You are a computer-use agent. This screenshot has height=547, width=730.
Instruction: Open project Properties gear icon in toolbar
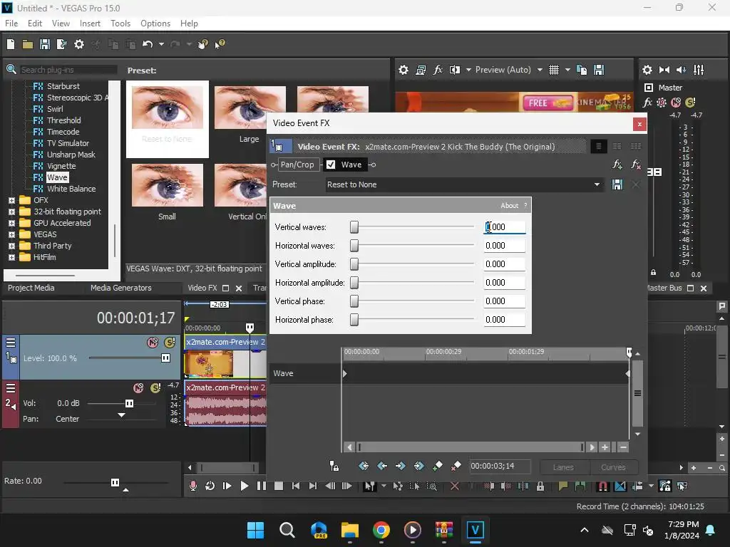[x=79, y=44]
